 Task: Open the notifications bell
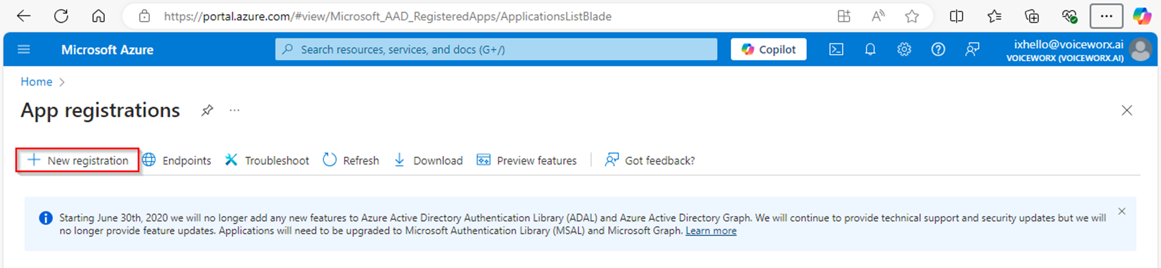pyautogui.click(x=870, y=49)
